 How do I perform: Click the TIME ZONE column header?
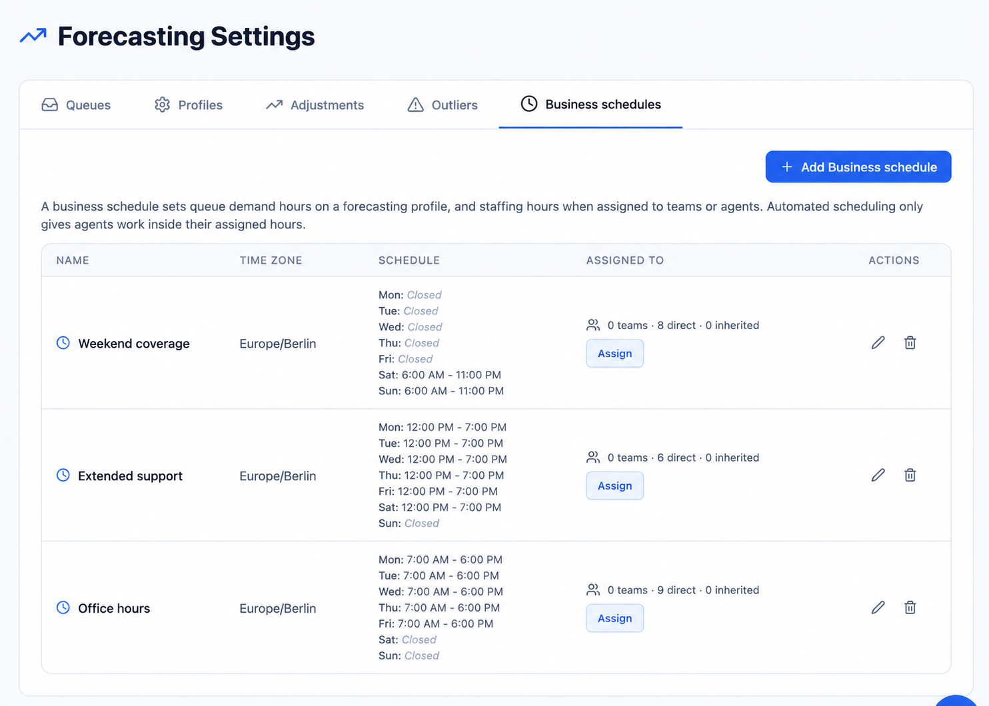[271, 260]
